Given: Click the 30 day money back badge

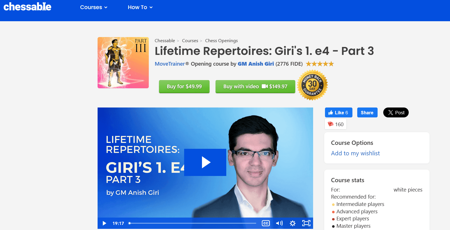Looking at the screenshot, I should click(x=312, y=85).
